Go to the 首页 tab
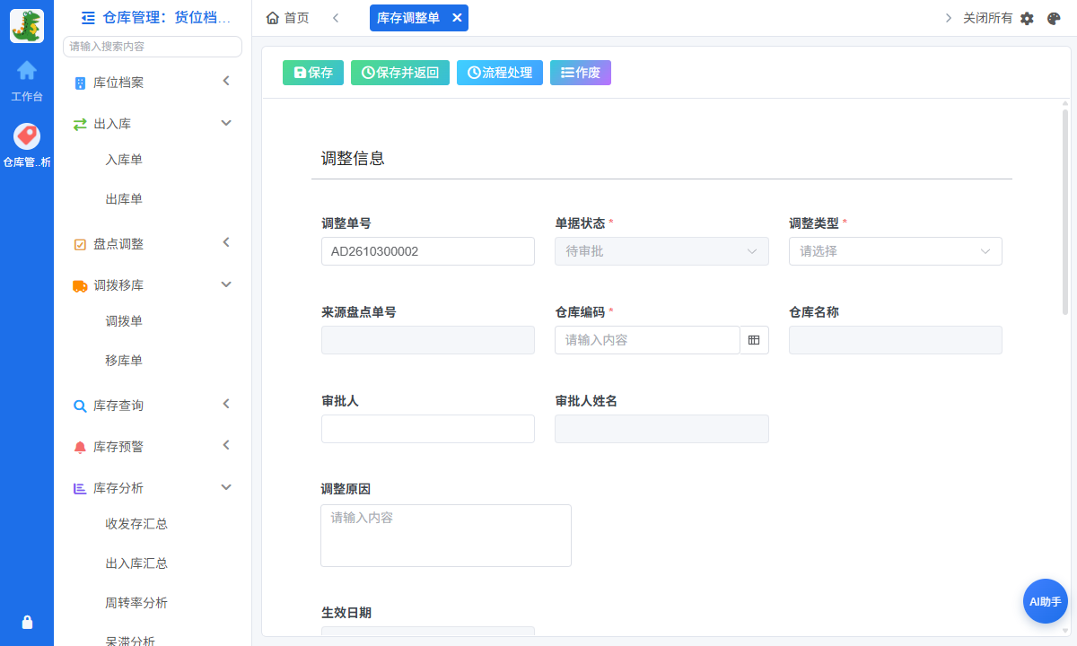Viewport: 1077px width, 646px height. coord(288,18)
